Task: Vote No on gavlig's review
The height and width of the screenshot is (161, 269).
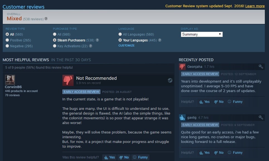Action: [x=219, y=152]
